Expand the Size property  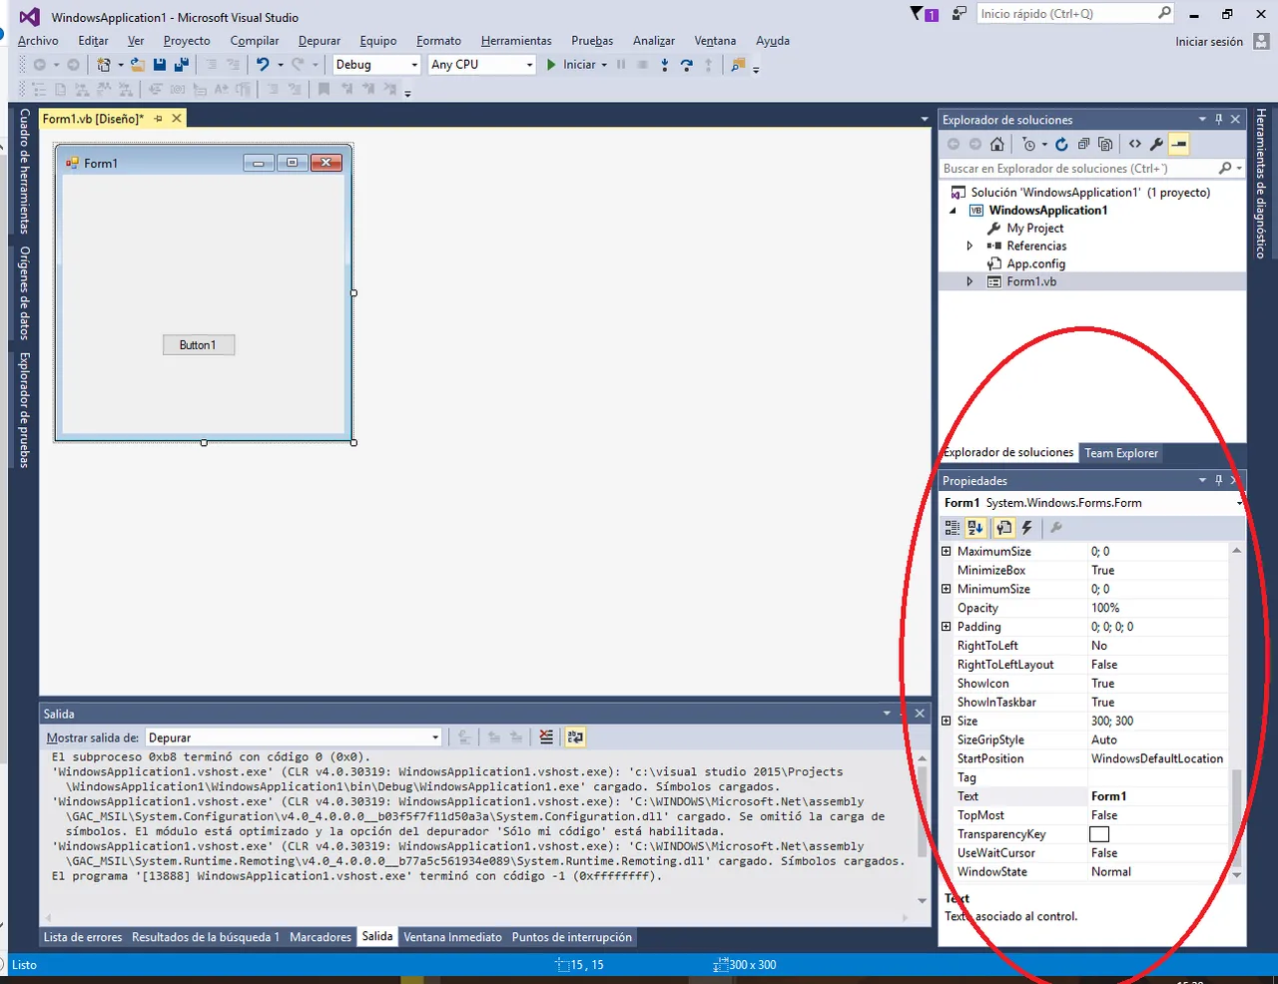947,721
